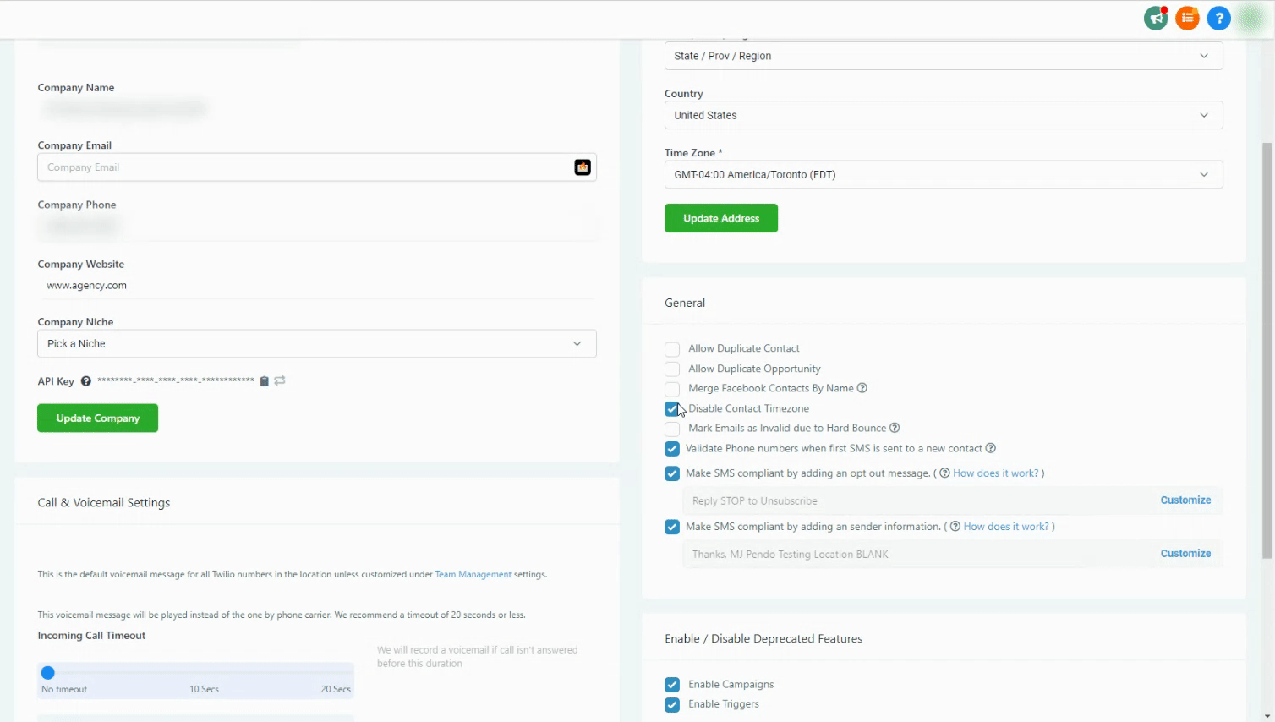
Task: Customize the Thanks sender information message
Action: pos(1185,554)
